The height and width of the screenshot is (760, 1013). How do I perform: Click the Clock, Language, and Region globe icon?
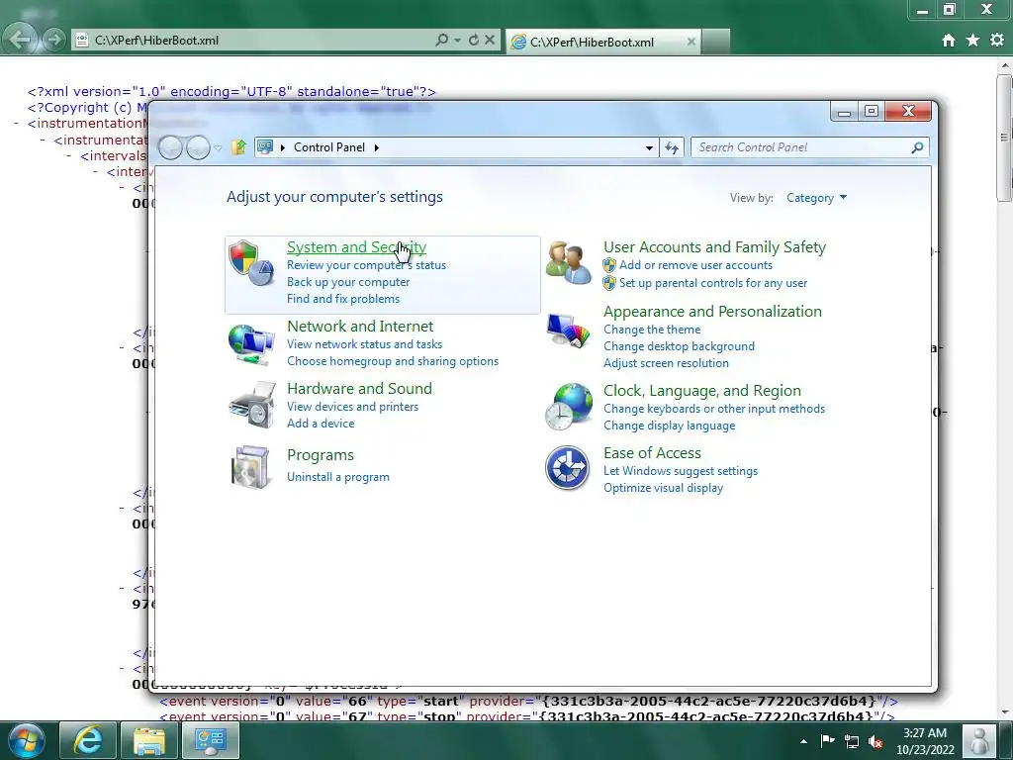coord(568,407)
